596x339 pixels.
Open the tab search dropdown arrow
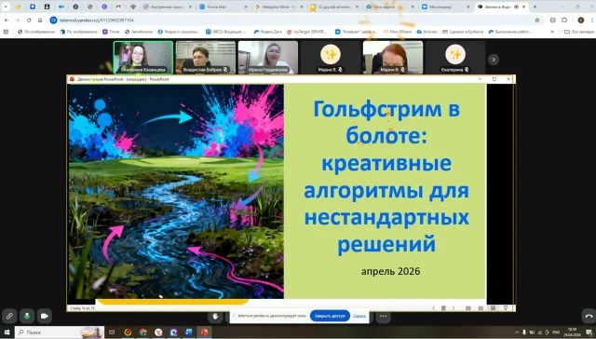[x=6, y=7]
